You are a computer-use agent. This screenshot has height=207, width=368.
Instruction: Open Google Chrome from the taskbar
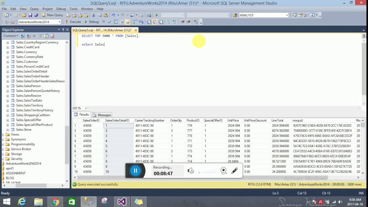[x=55, y=202]
